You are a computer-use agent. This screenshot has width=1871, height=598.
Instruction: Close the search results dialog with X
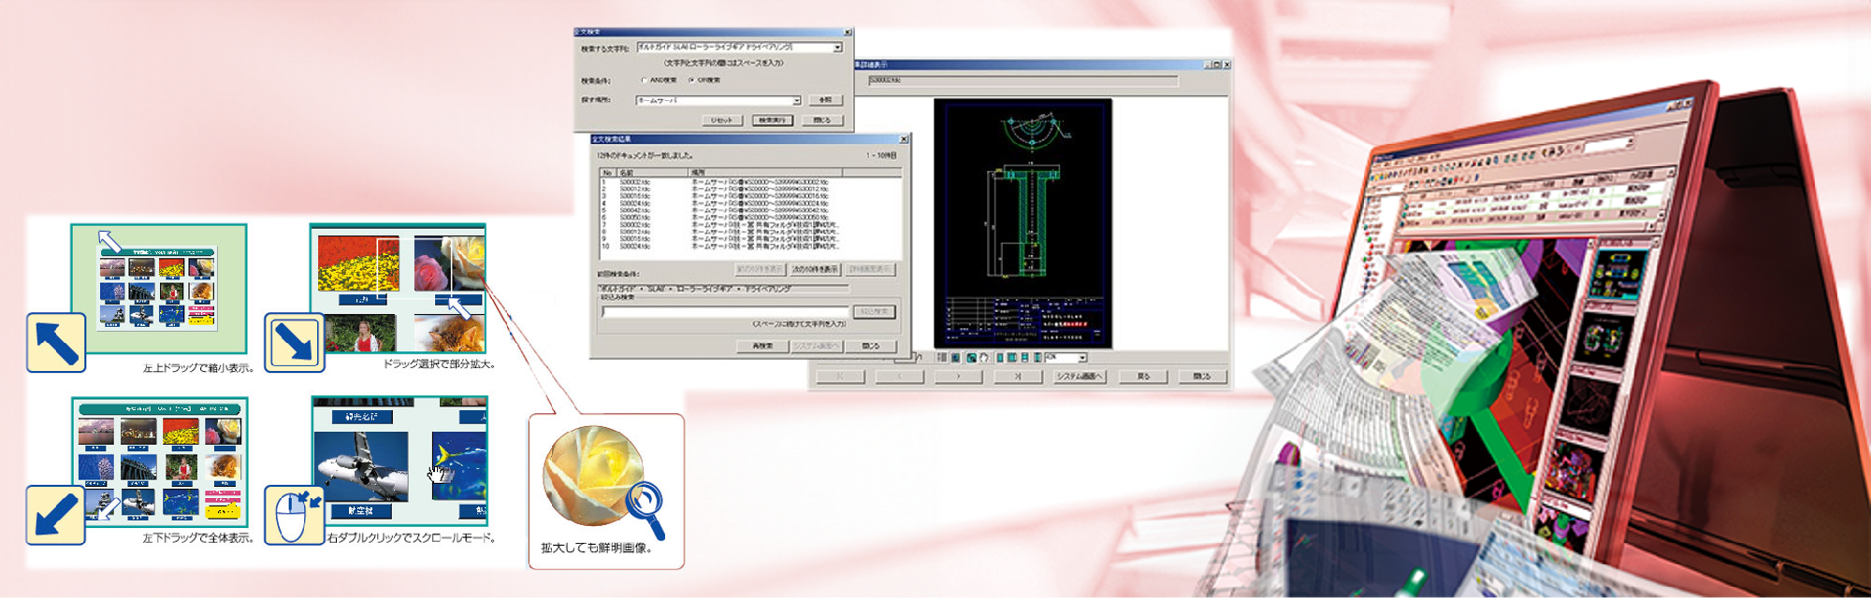coord(904,139)
